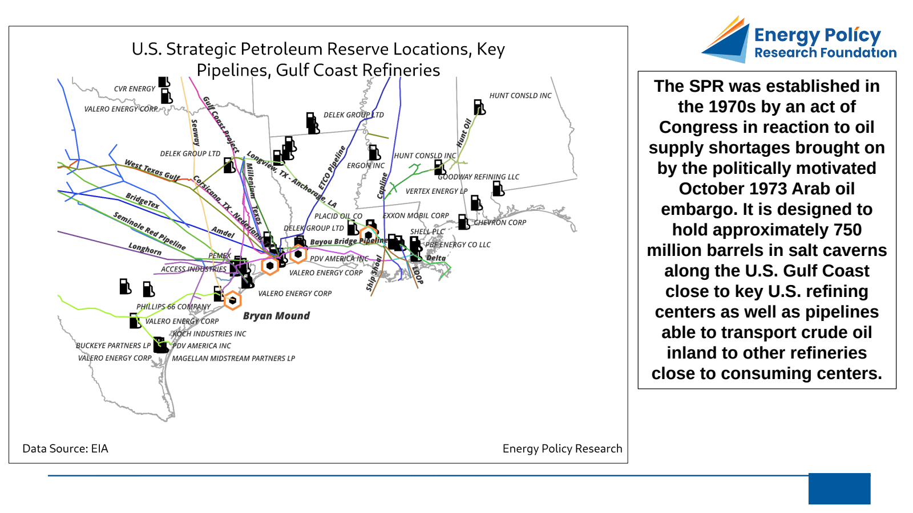Click the CVR ENERGY label
The image size is (913, 513).
tap(135, 89)
